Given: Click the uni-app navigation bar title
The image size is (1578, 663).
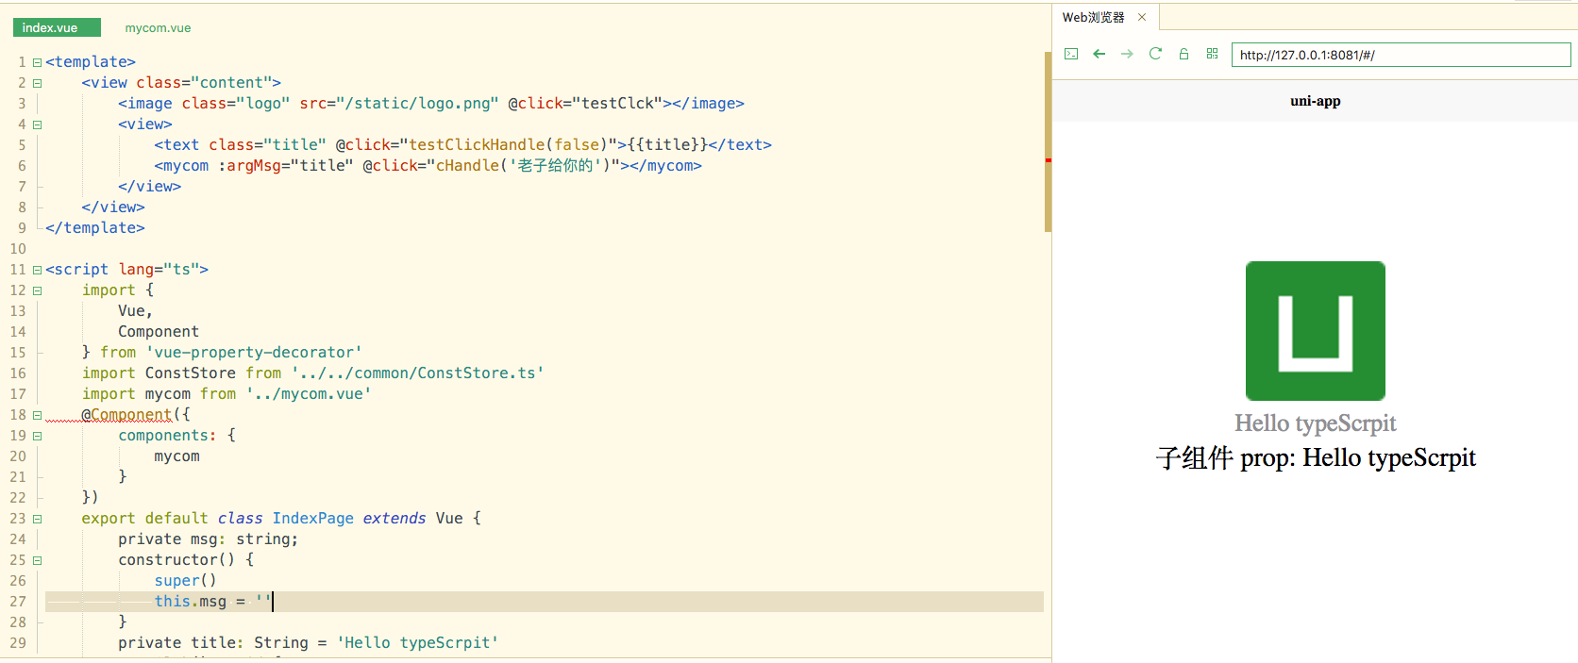Looking at the screenshot, I should (x=1316, y=101).
